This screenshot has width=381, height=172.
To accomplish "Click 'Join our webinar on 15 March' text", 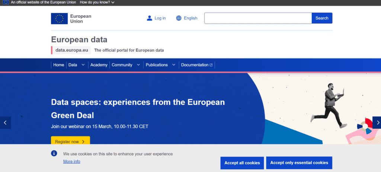I will click(100, 127).
